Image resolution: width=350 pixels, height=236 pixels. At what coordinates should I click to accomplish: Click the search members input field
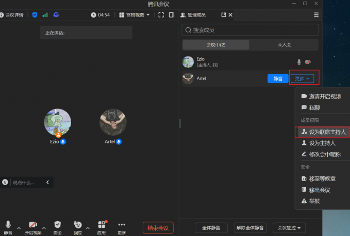coord(250,30)
